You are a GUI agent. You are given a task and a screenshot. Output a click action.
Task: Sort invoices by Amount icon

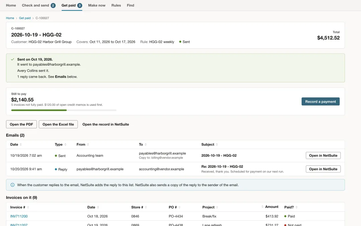pos(262,207)
